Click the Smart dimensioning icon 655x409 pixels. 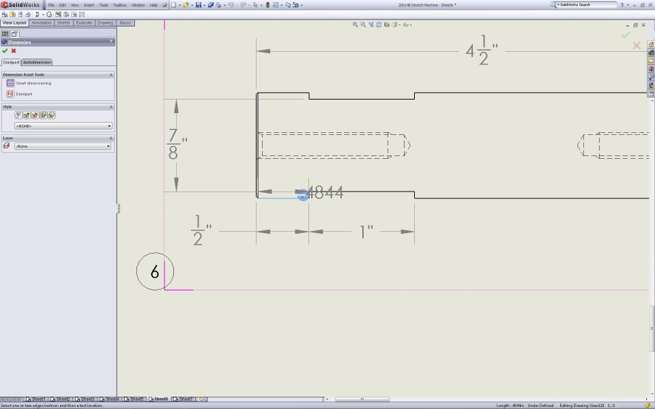pos(10,83)
